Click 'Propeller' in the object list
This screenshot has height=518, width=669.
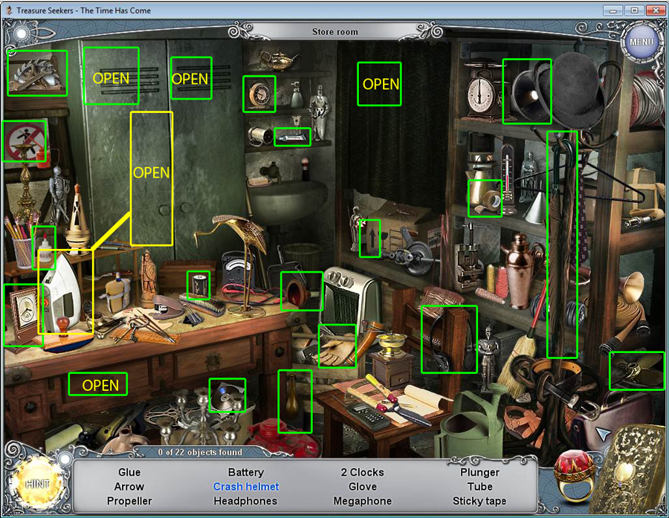(x=129, y=501)
